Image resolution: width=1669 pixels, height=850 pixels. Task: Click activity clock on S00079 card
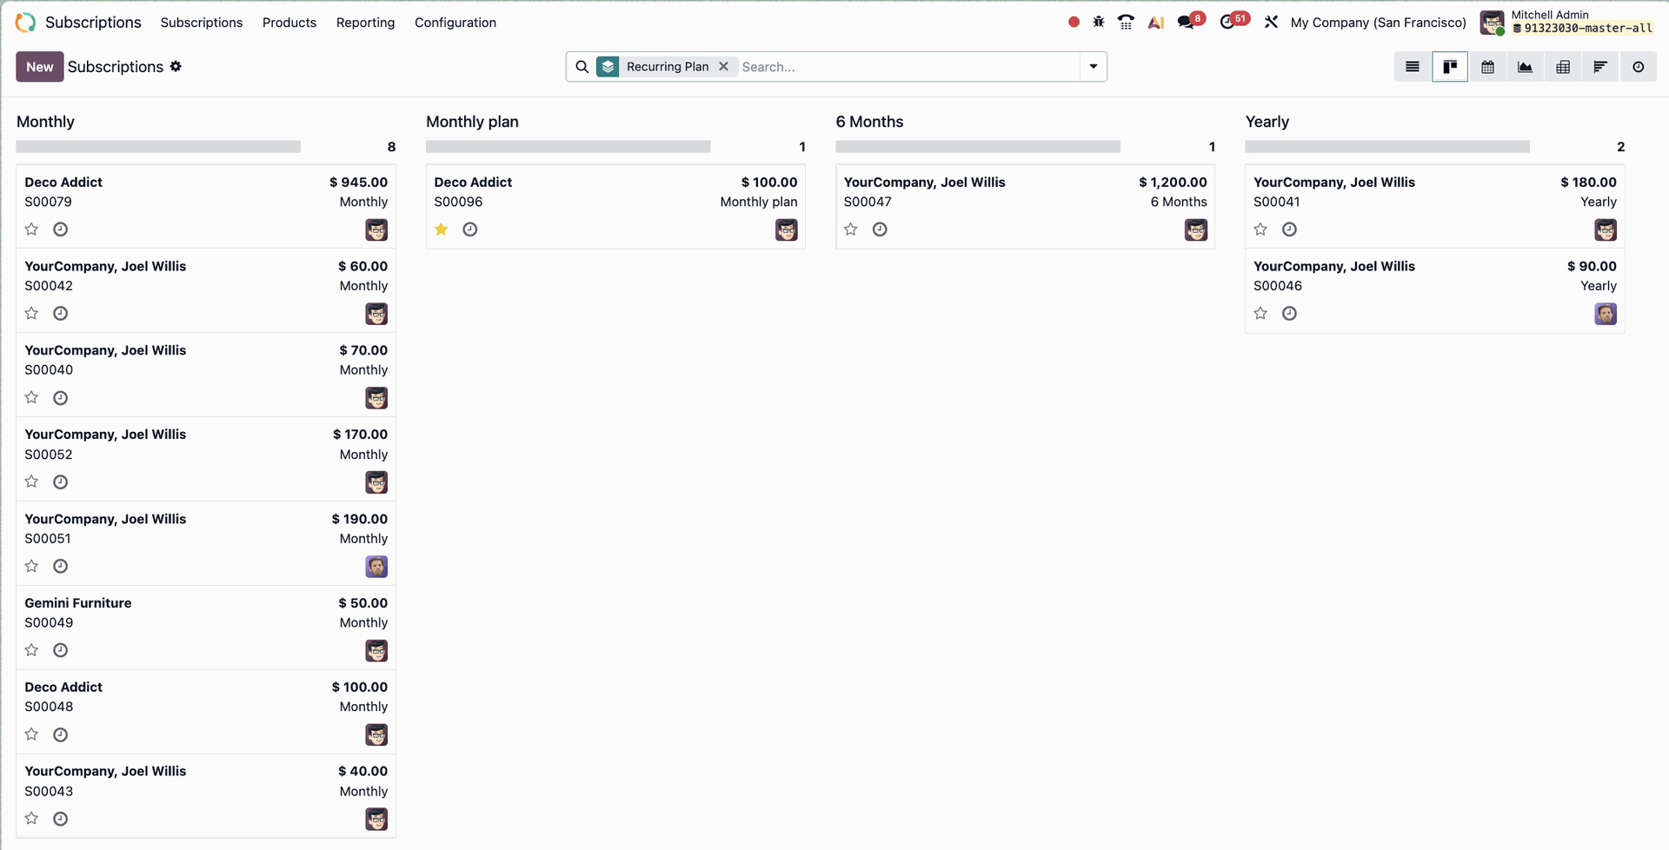pos(60,229)
